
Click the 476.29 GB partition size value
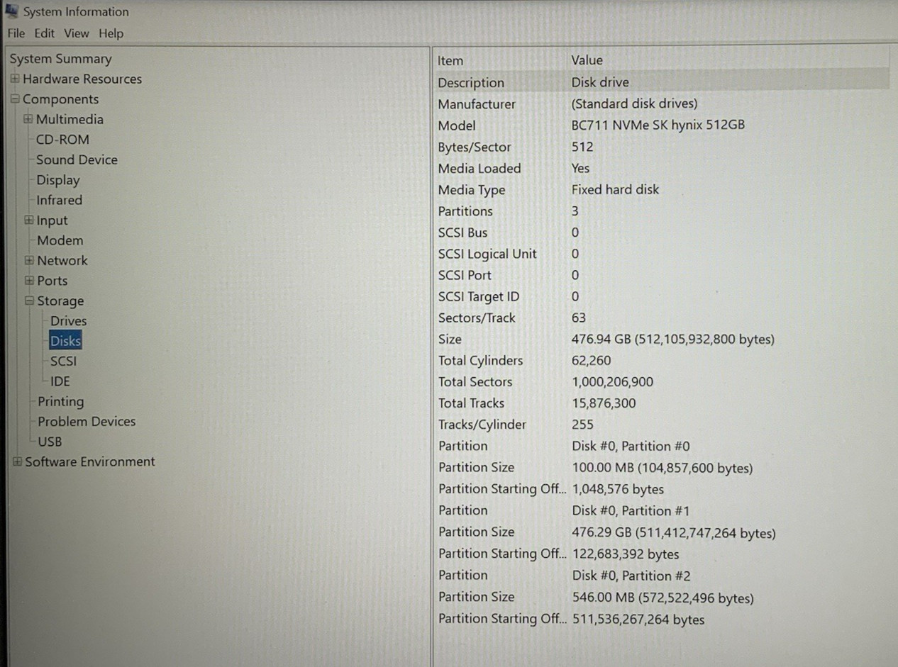(674, 533)
